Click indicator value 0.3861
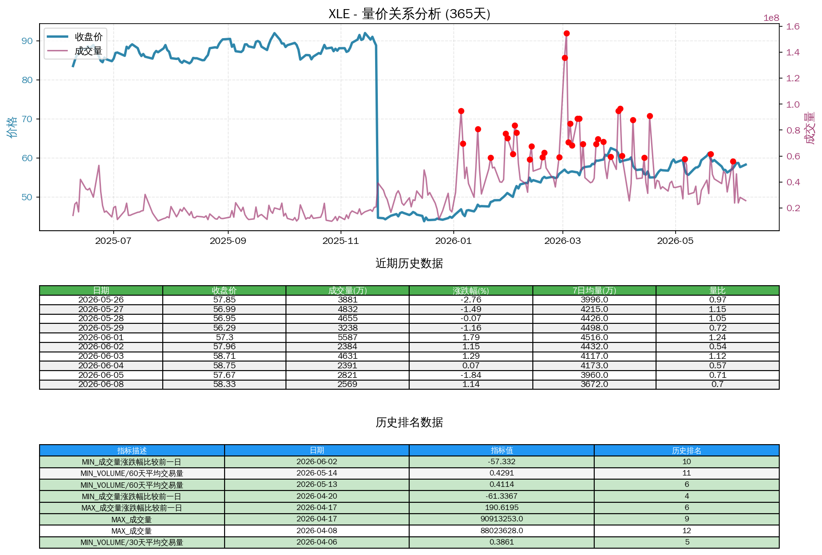This screenshot has height=555, width=822. pyautogui.click(x=502, y=542)
